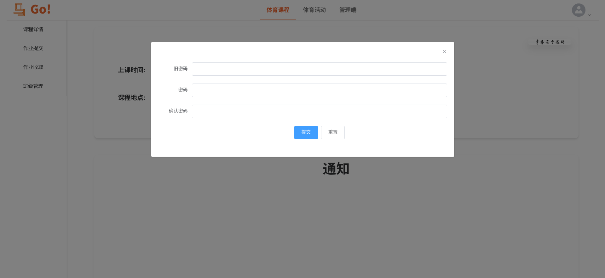Click the 重置 reset button

333,132
